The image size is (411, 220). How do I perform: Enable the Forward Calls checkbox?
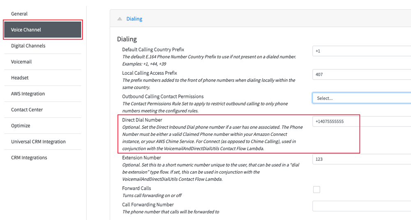[x=316, y=189]
